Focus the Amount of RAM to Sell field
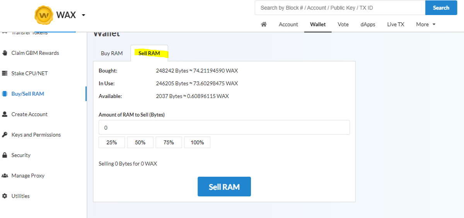This screenshot has width=464, height=218. pos(224,127)
